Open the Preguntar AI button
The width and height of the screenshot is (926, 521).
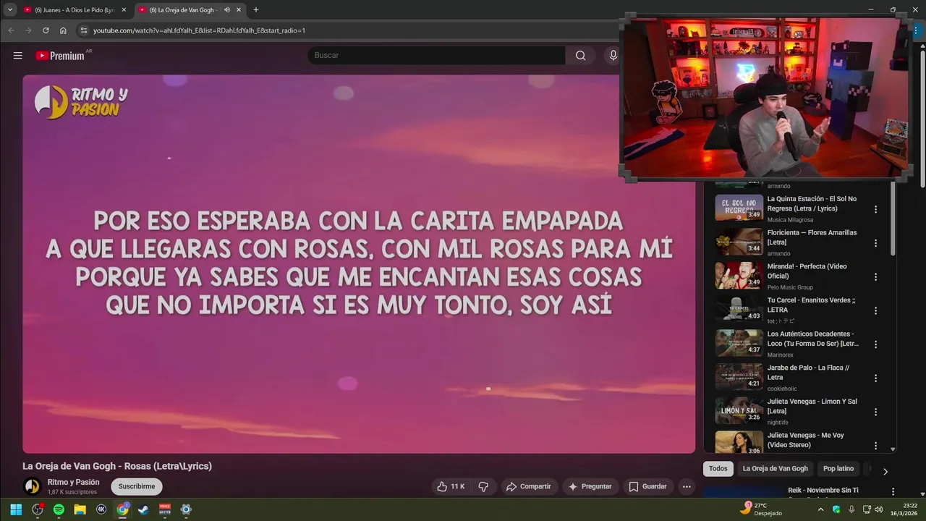click(590, 486)
